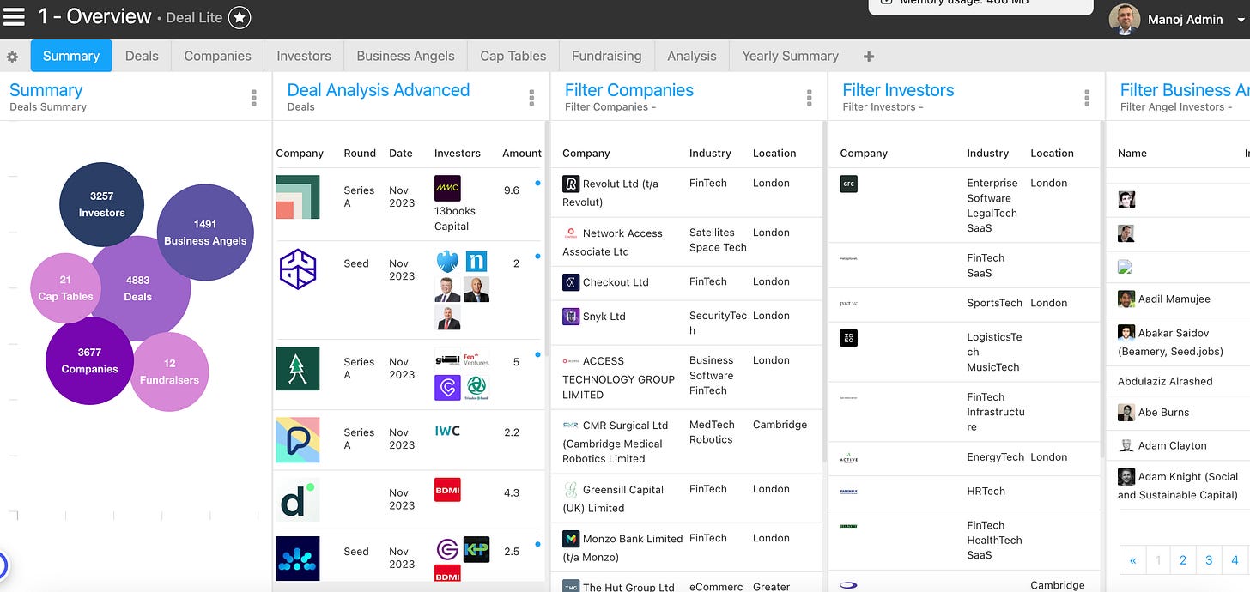Open Filter Companies panel options menu
1250x592 pixels.
point(809,98)
